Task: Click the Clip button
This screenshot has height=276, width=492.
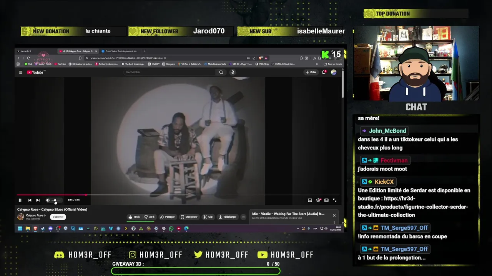Action: pos(208,217)
